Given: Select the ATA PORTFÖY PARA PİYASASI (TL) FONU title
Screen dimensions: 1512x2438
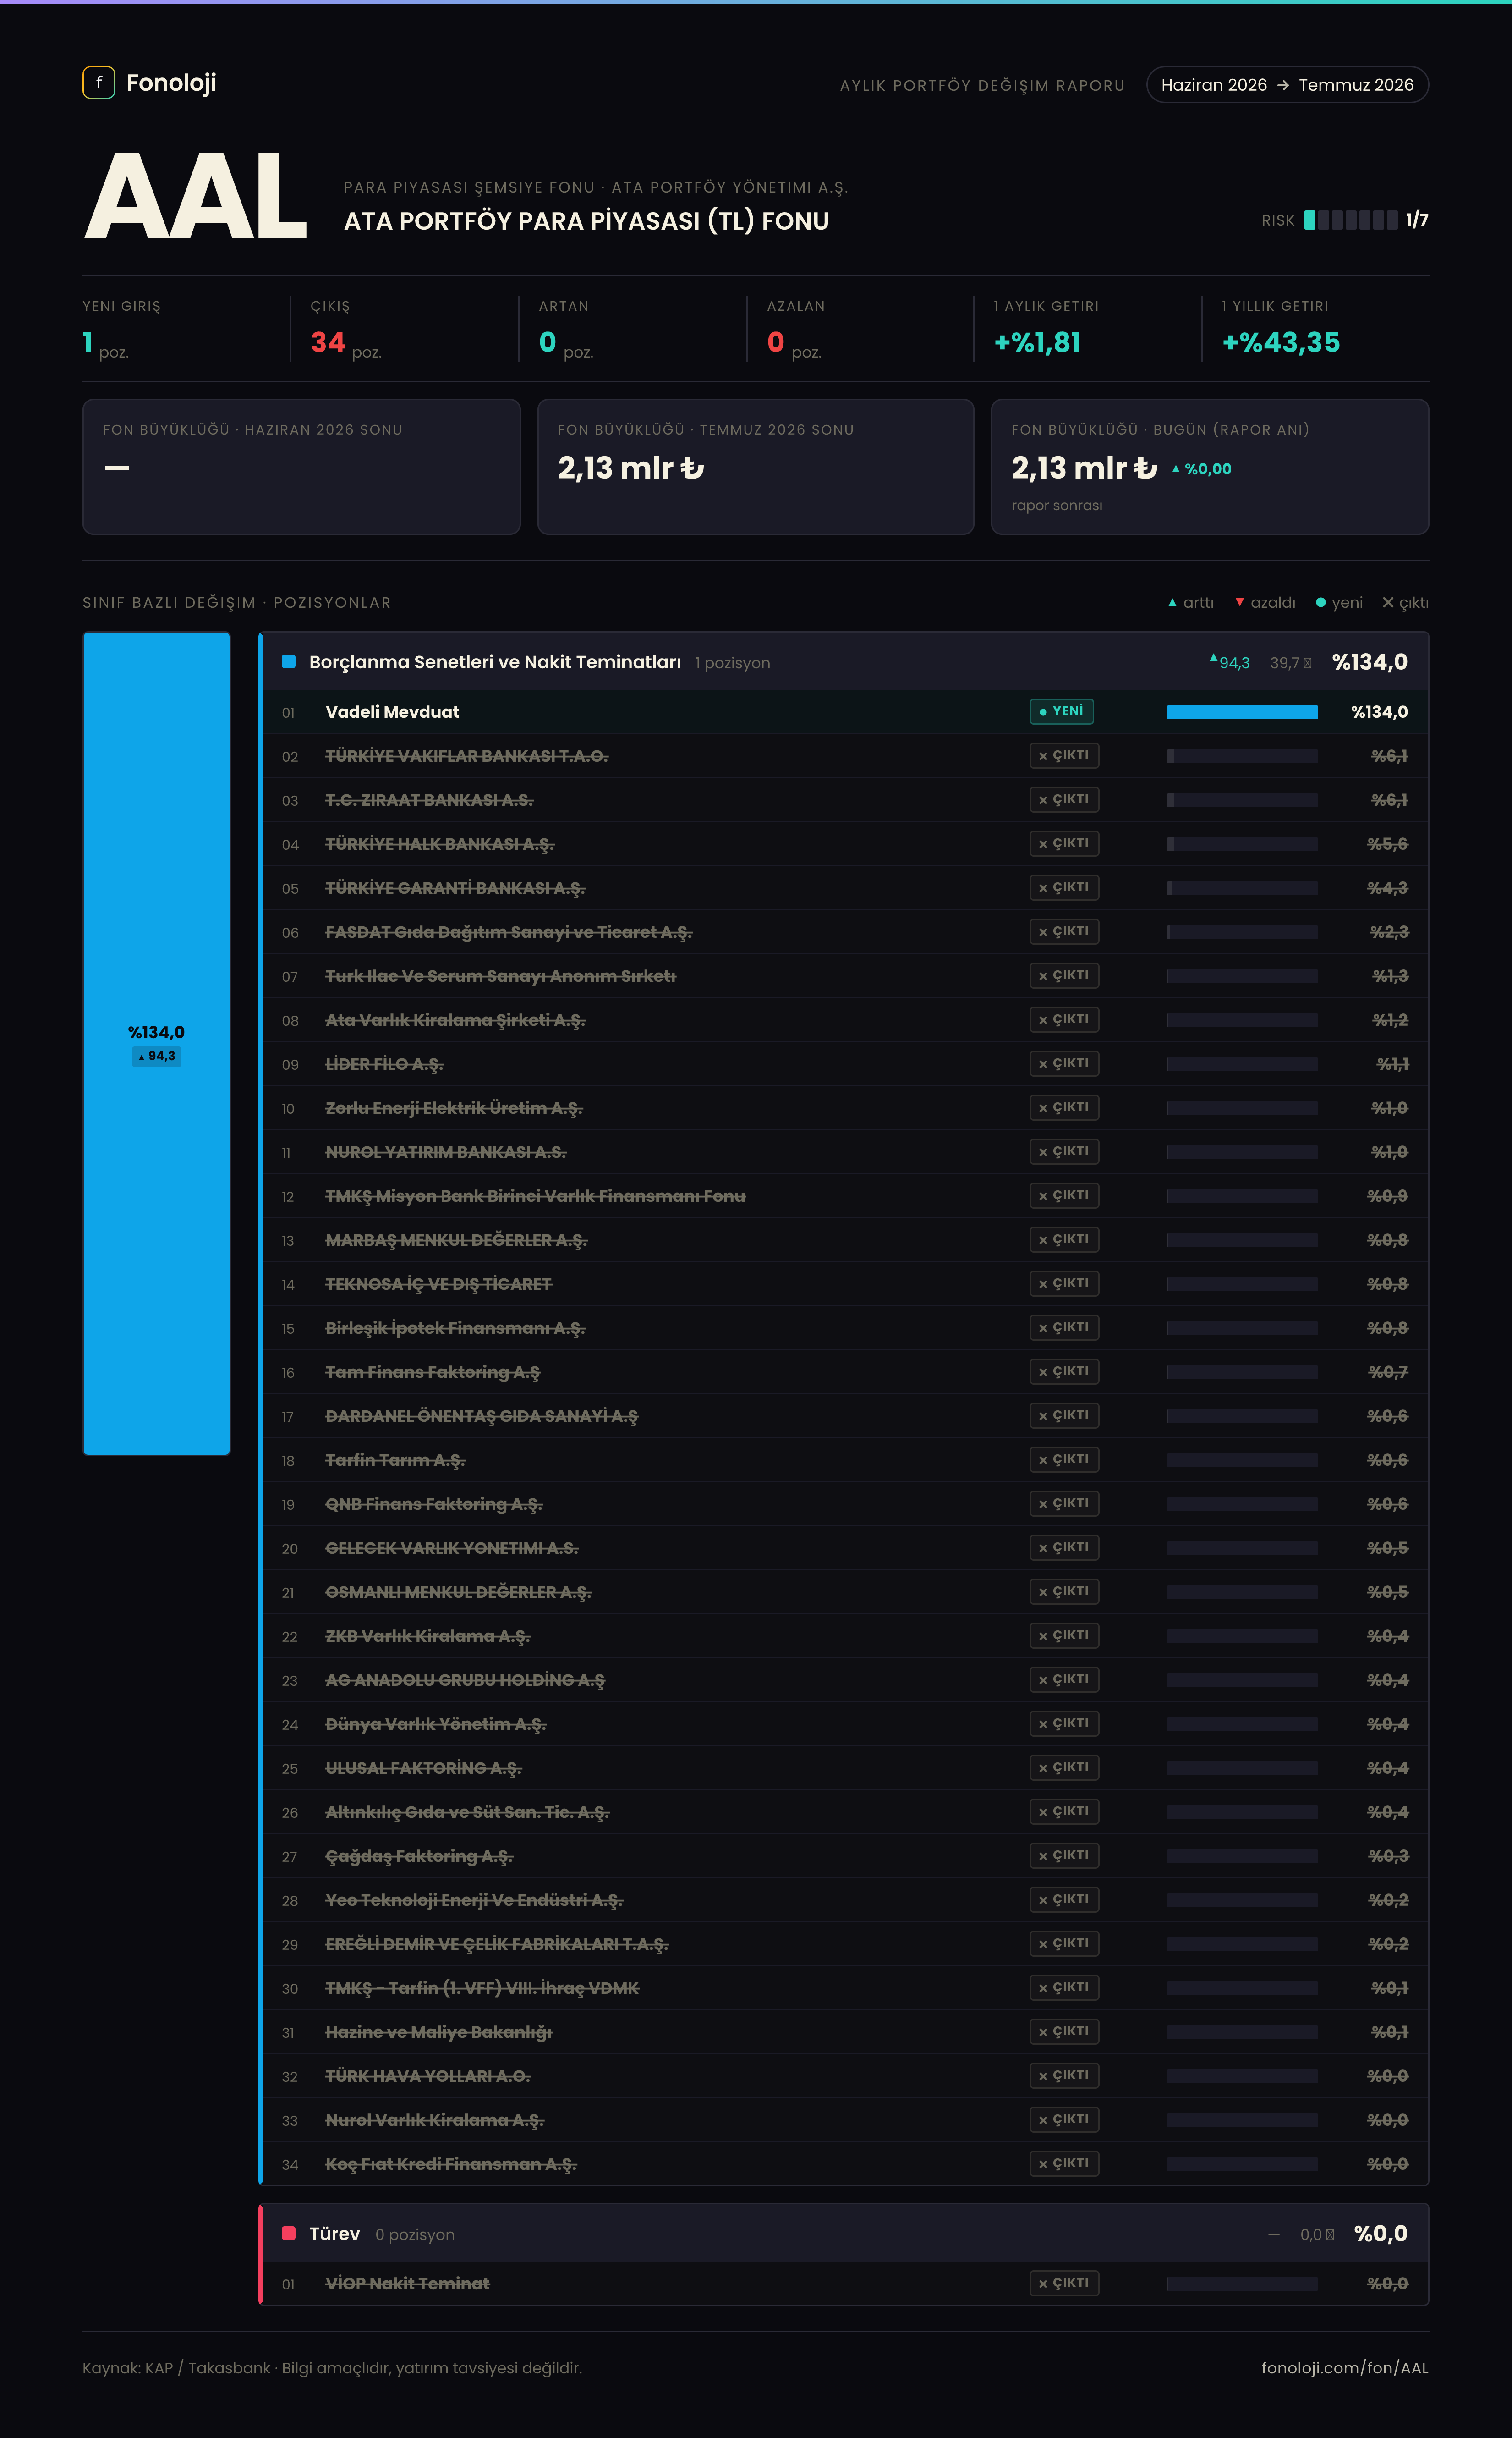Looking at the screenshot, I should pyautogui.click(x=586, y=221).
